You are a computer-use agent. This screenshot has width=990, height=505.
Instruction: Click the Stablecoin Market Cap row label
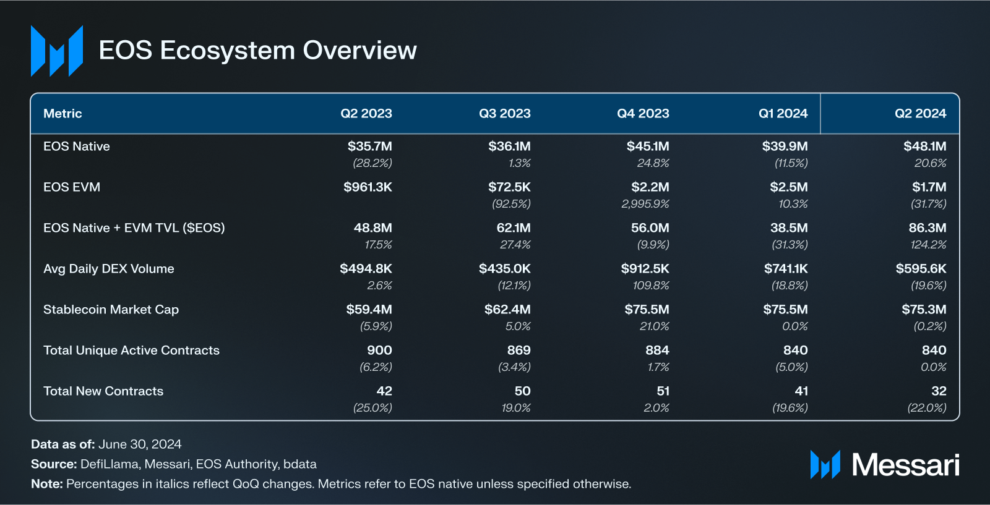(x=111, y=310)
